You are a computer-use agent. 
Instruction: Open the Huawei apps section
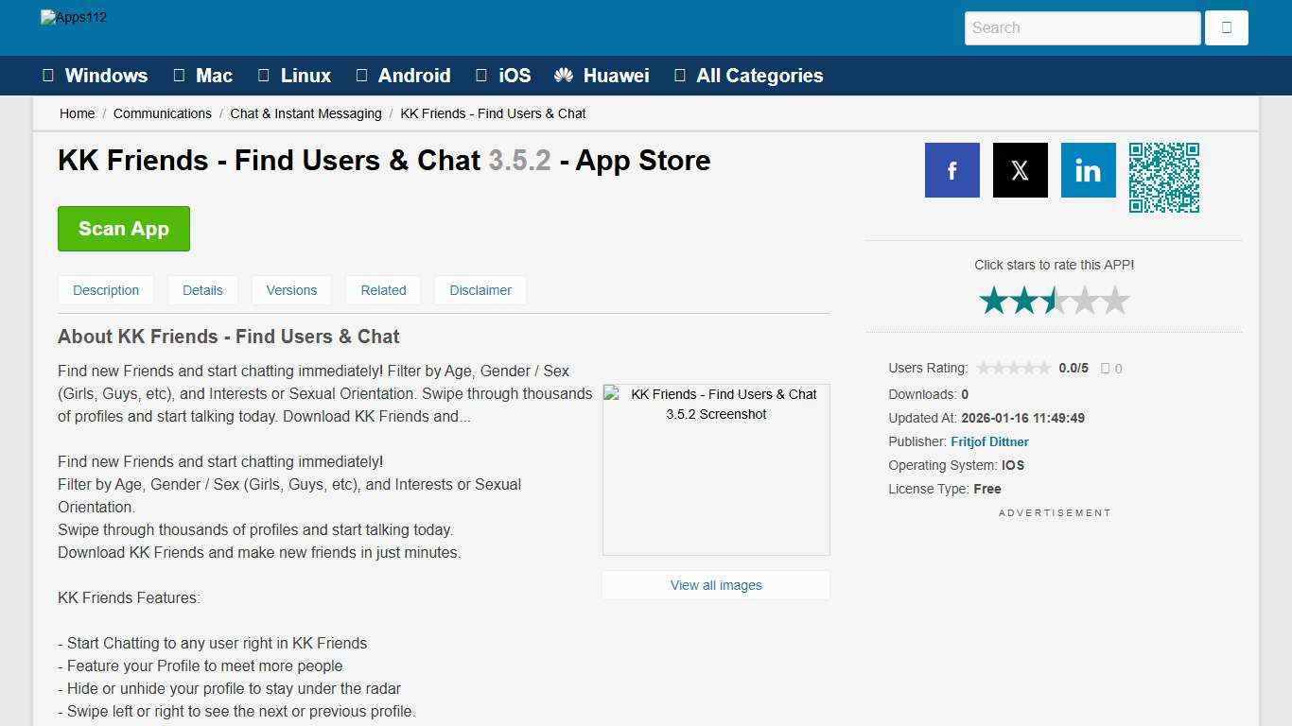[601, 76]
